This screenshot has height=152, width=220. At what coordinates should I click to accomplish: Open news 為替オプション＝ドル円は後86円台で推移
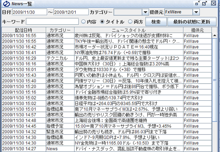click(x=129, y=87)
